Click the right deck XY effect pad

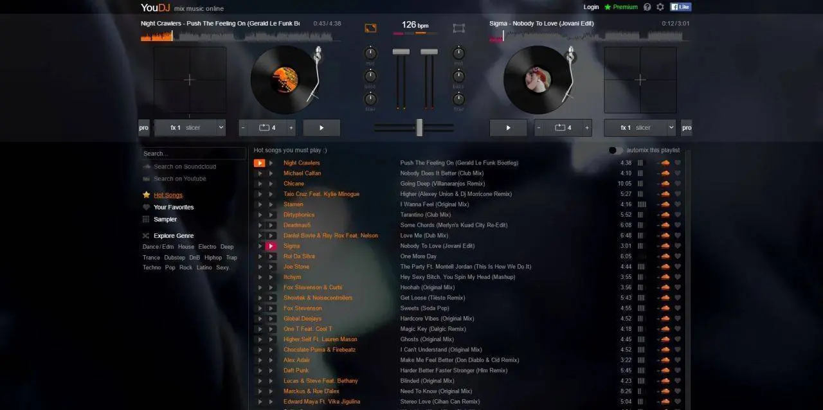point(640,80)
